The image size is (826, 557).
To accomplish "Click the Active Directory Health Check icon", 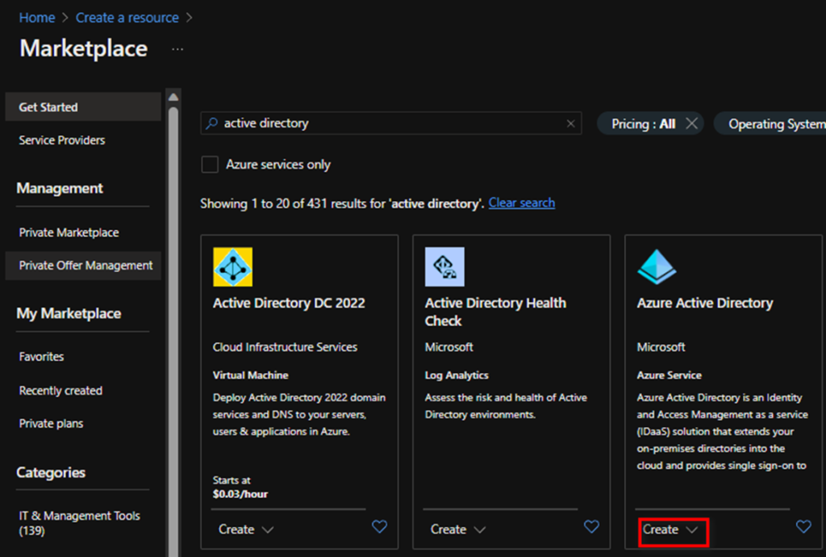I will [x=444, y=266].
